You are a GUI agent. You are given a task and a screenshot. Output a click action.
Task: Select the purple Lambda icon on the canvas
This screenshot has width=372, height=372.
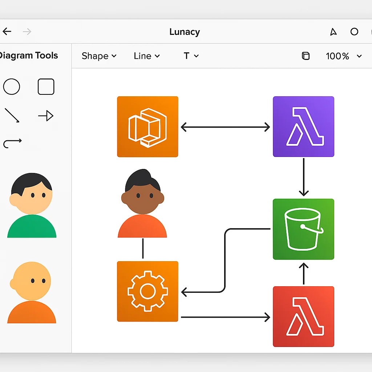click(x=303, y=126)
